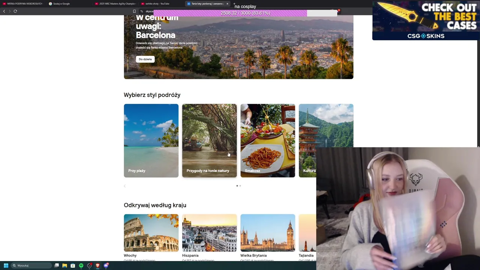Choose the Smakosz travel style card
480x270 pixels.
(x=268, y=141)
